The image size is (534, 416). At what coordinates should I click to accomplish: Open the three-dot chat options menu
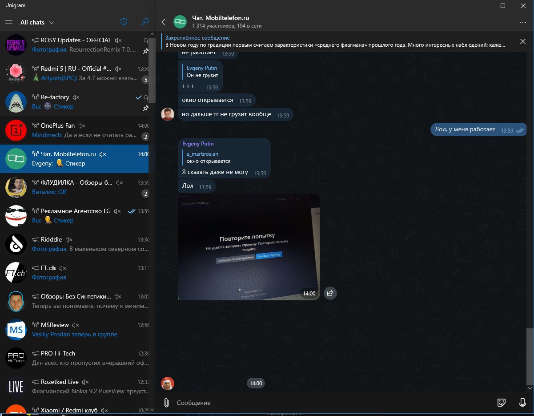522,22
